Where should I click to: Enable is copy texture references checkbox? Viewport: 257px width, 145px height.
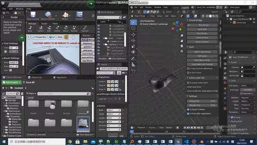tap(188, 68)
